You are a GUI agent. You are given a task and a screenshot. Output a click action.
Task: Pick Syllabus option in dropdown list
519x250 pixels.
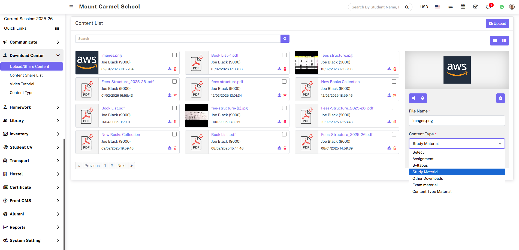[420, 165]
